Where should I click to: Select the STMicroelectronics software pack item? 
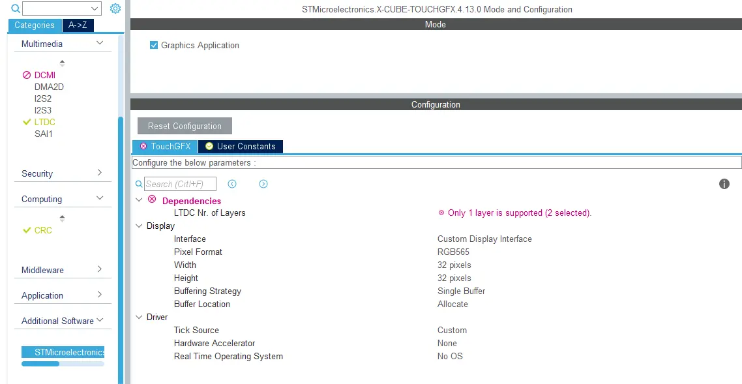[x=63, y=352]
